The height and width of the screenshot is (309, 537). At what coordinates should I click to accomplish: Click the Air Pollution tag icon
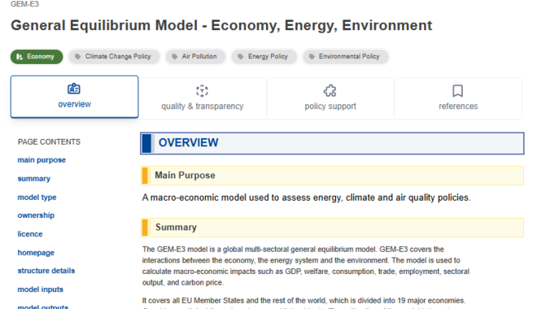[x=175, y=56]
